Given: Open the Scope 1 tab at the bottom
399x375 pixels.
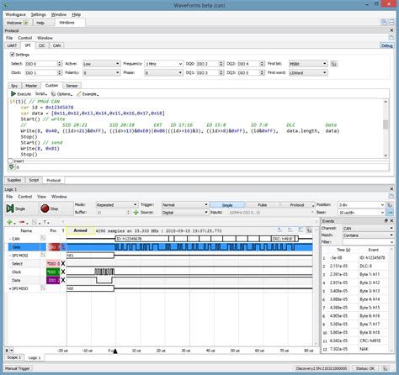Looking at the screenshot, I should pyautogui.click(x=13, y=357).
